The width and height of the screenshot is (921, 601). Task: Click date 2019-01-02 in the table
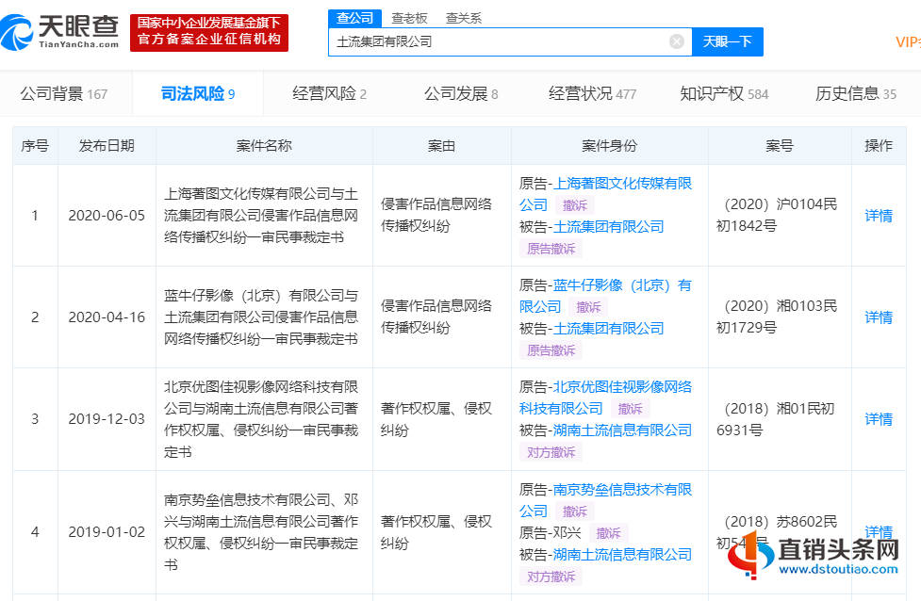[107, 531]
